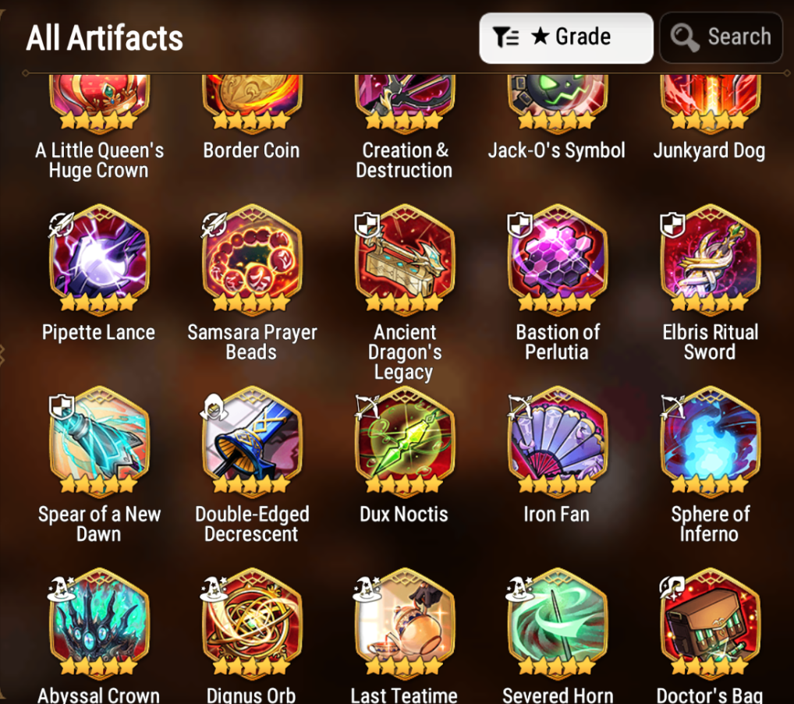Open Double-Edged Decrescent artifact
794x704 pixels.
click(x=252, y=439)
